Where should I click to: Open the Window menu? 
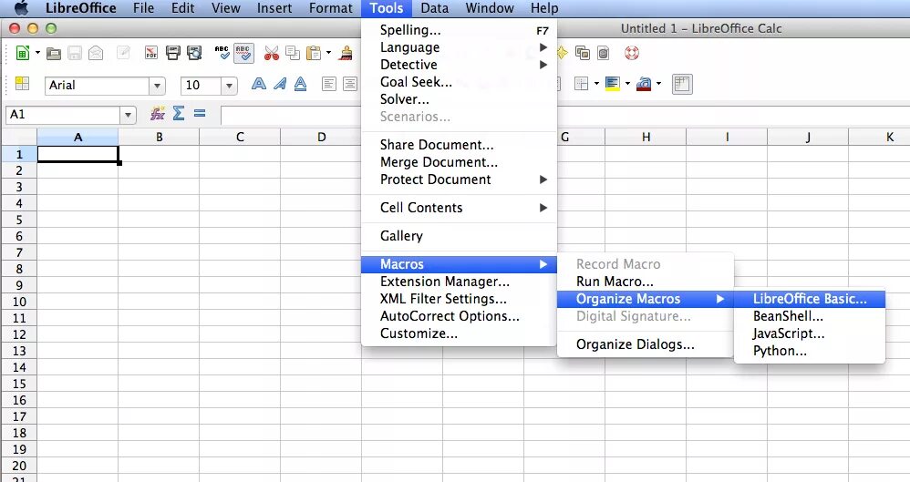pos(490,8)
